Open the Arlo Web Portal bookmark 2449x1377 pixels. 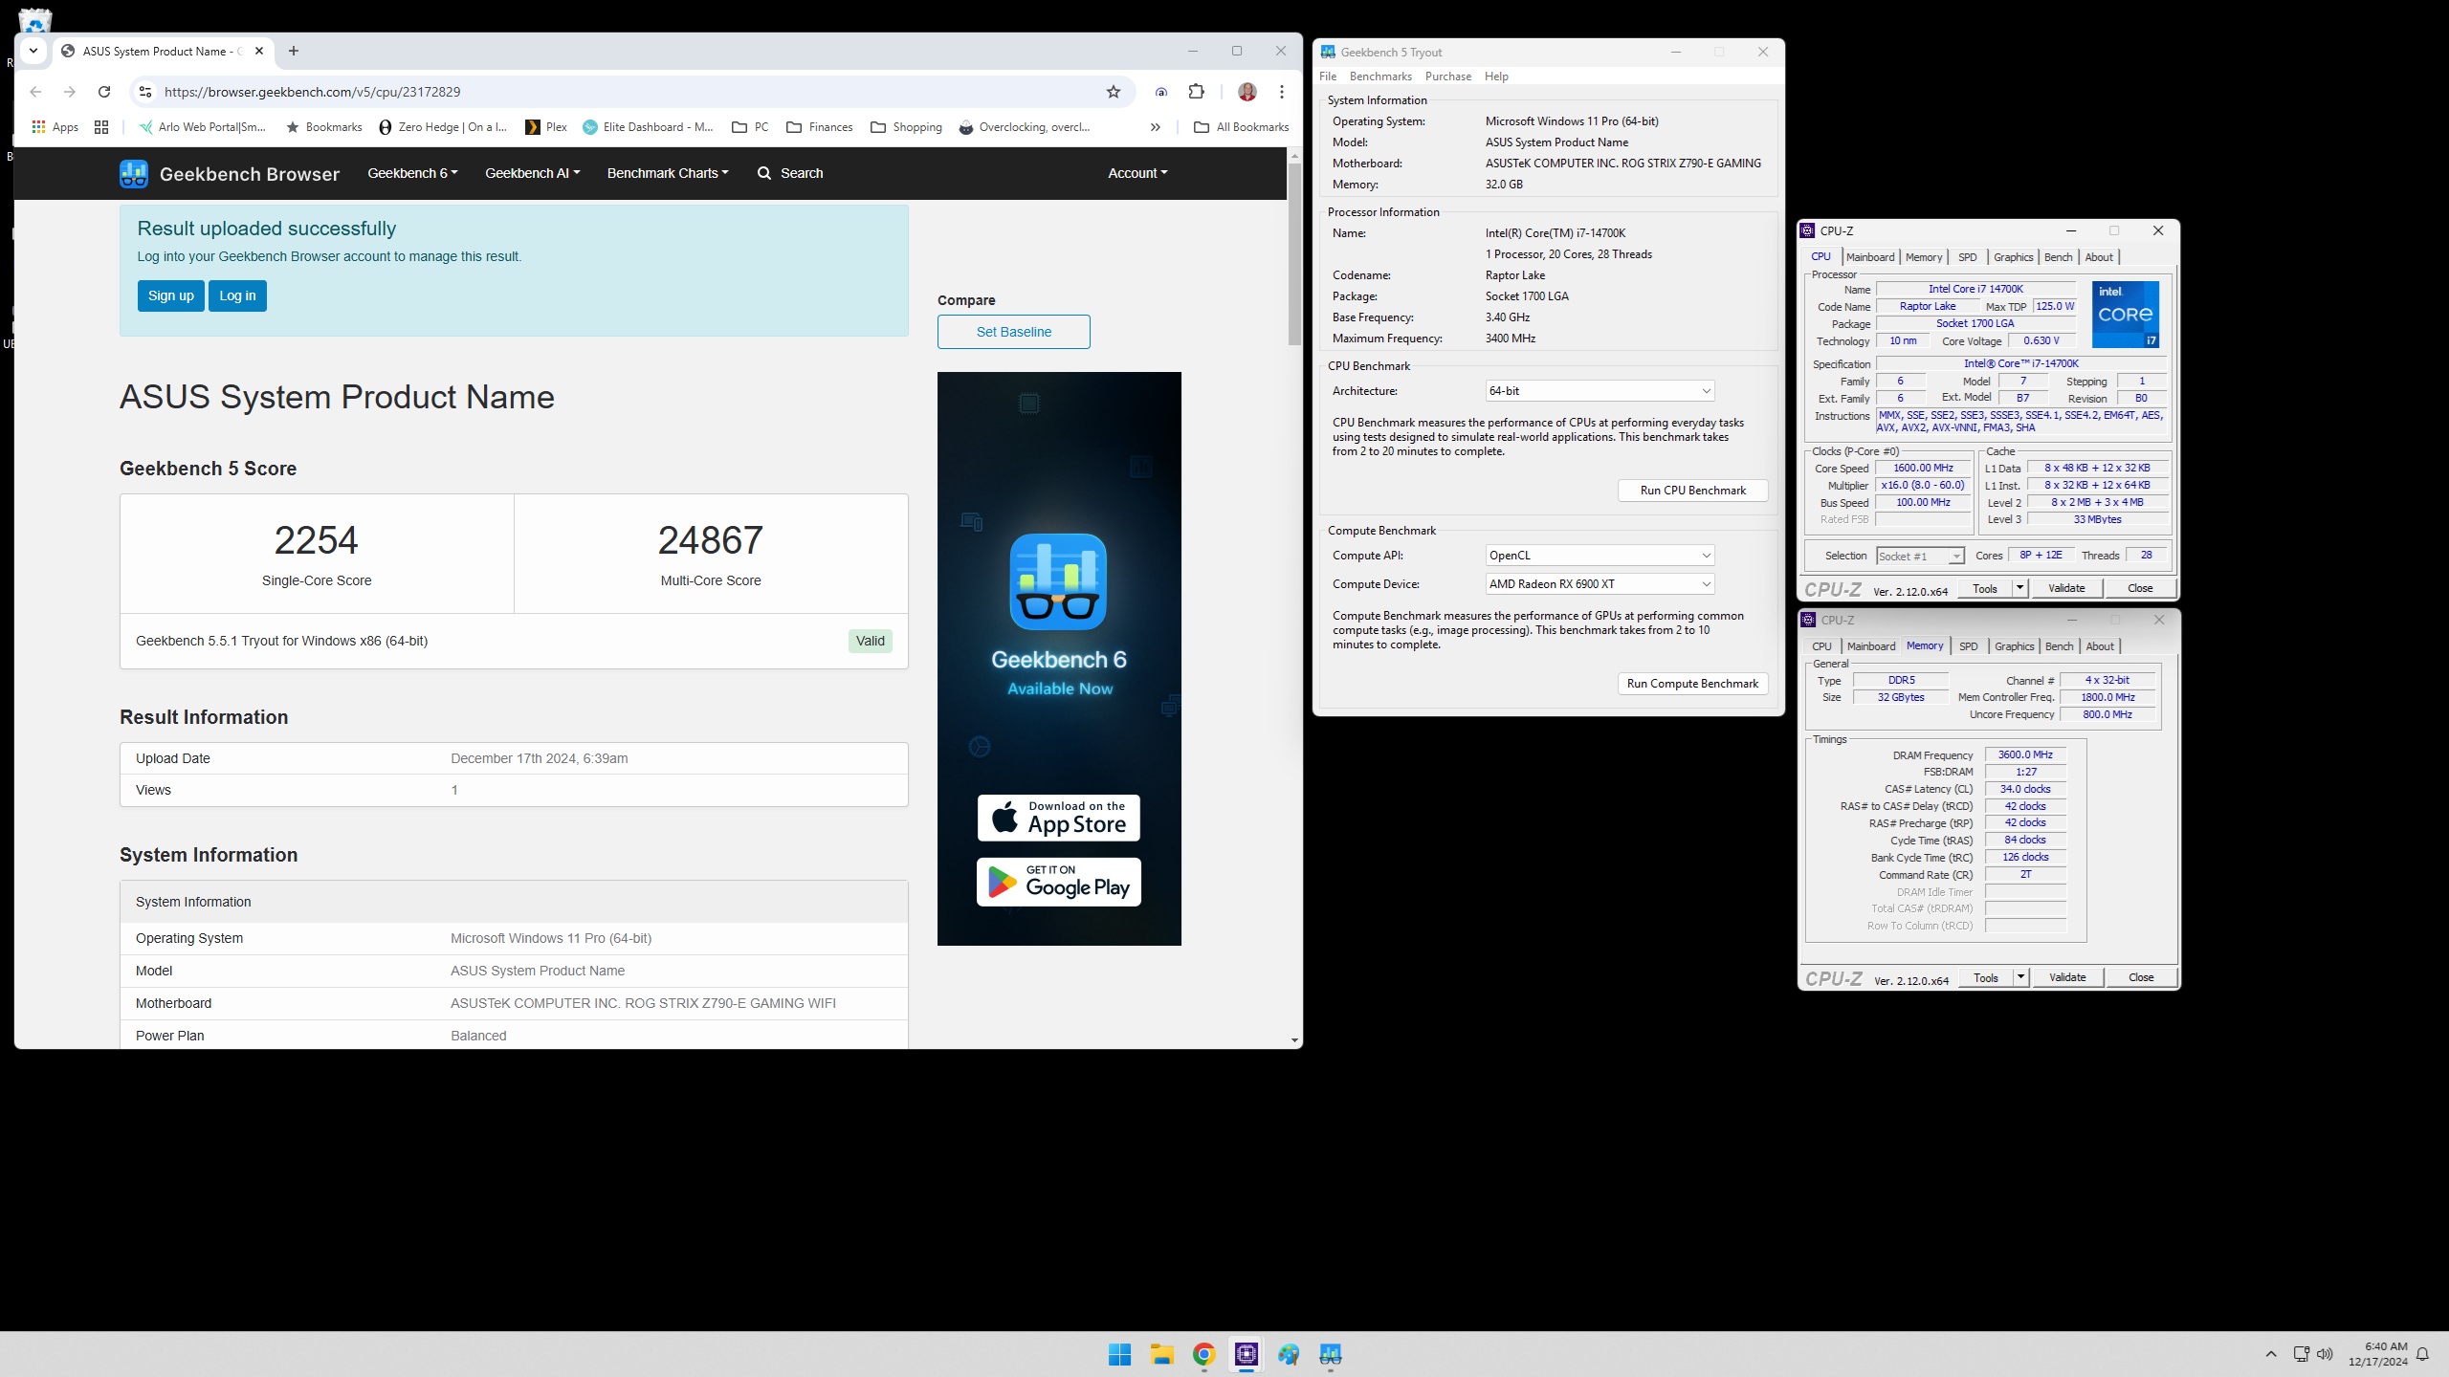point(202,127)
